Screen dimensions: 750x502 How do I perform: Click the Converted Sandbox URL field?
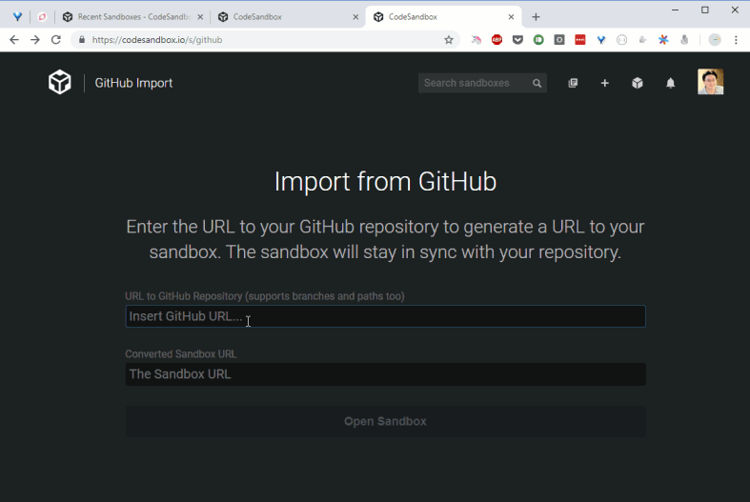(x=386, y=373)
